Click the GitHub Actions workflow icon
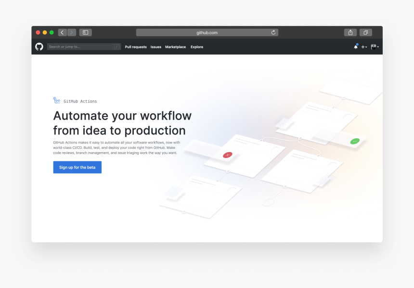Viewport: 414px width, 288px height. click(x=56, y=100)
